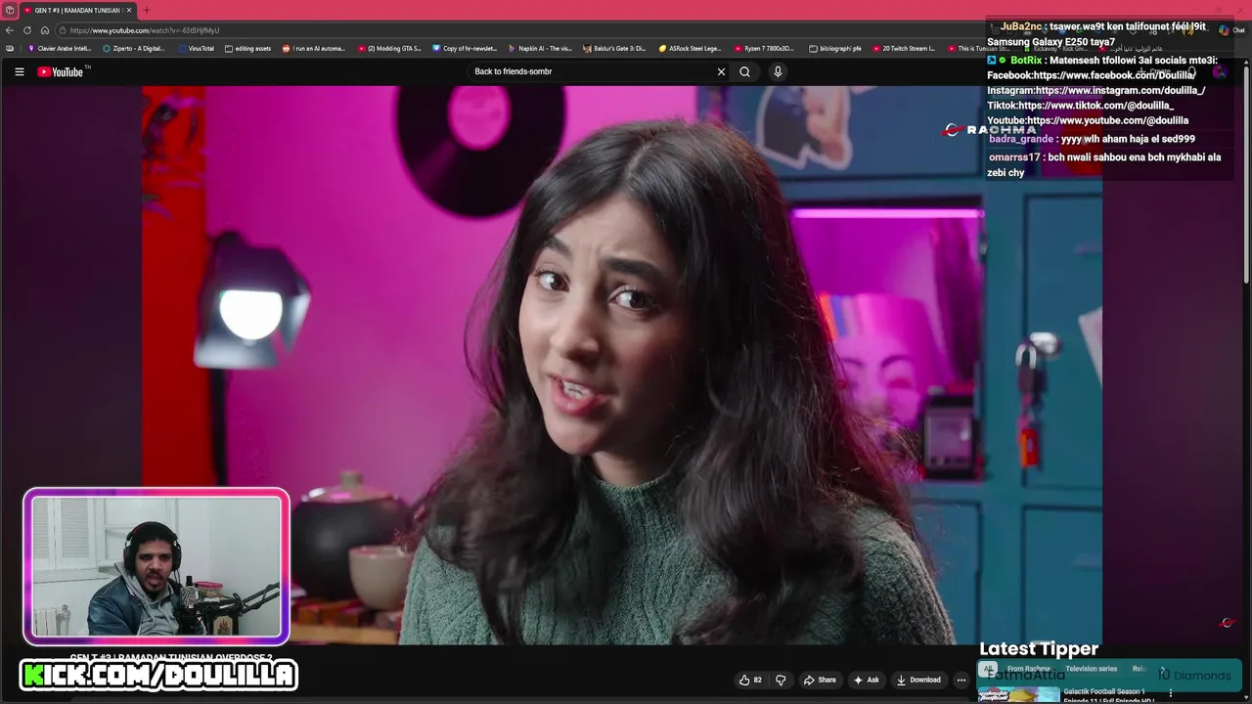This screenshot has height=704, width=1252.
Task: Open the YouTube hamburger guide menu
Action: click(19, 71)
